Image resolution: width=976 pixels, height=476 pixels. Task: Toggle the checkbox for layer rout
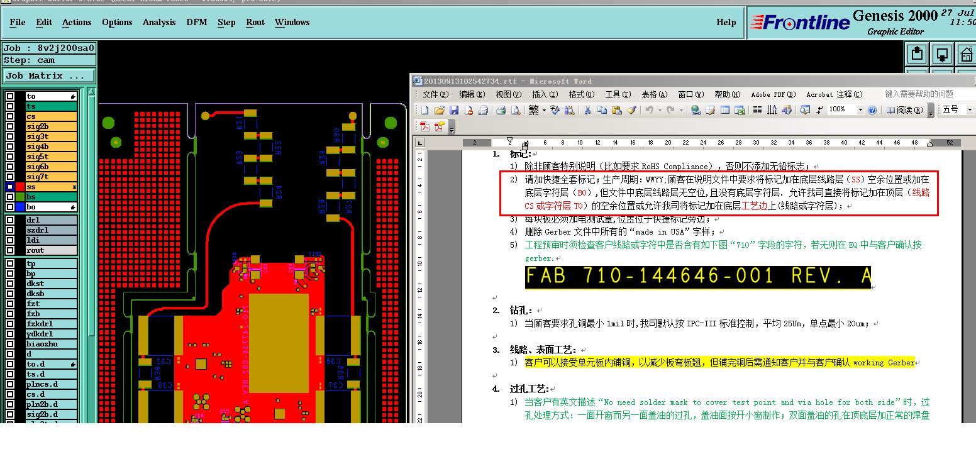click(x=10, y=250)
